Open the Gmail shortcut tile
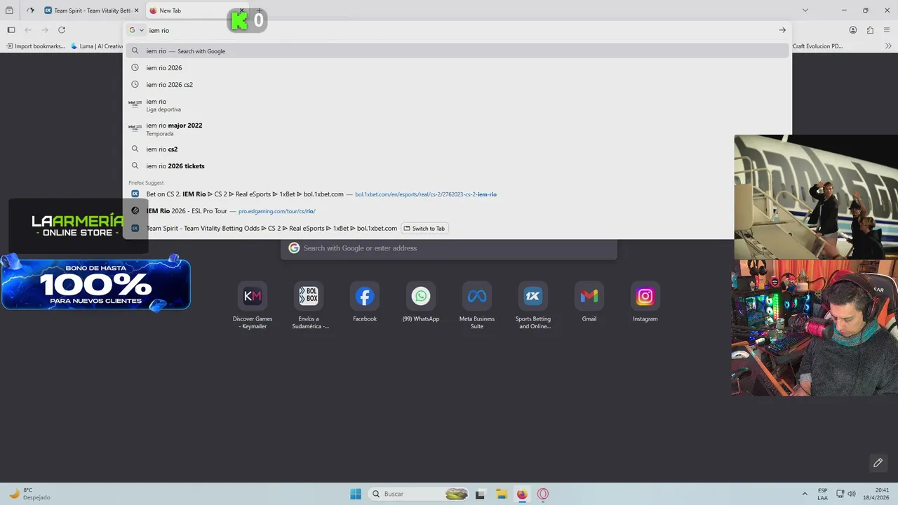This screenshot has width=898, height=505. coord(589,302)
